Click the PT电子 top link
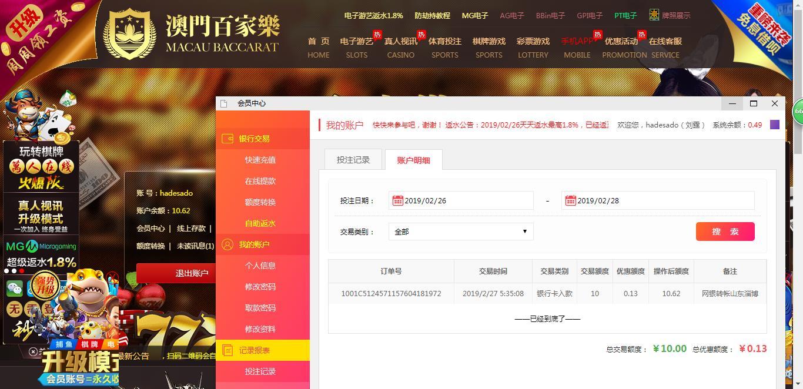 click(625, 16)
